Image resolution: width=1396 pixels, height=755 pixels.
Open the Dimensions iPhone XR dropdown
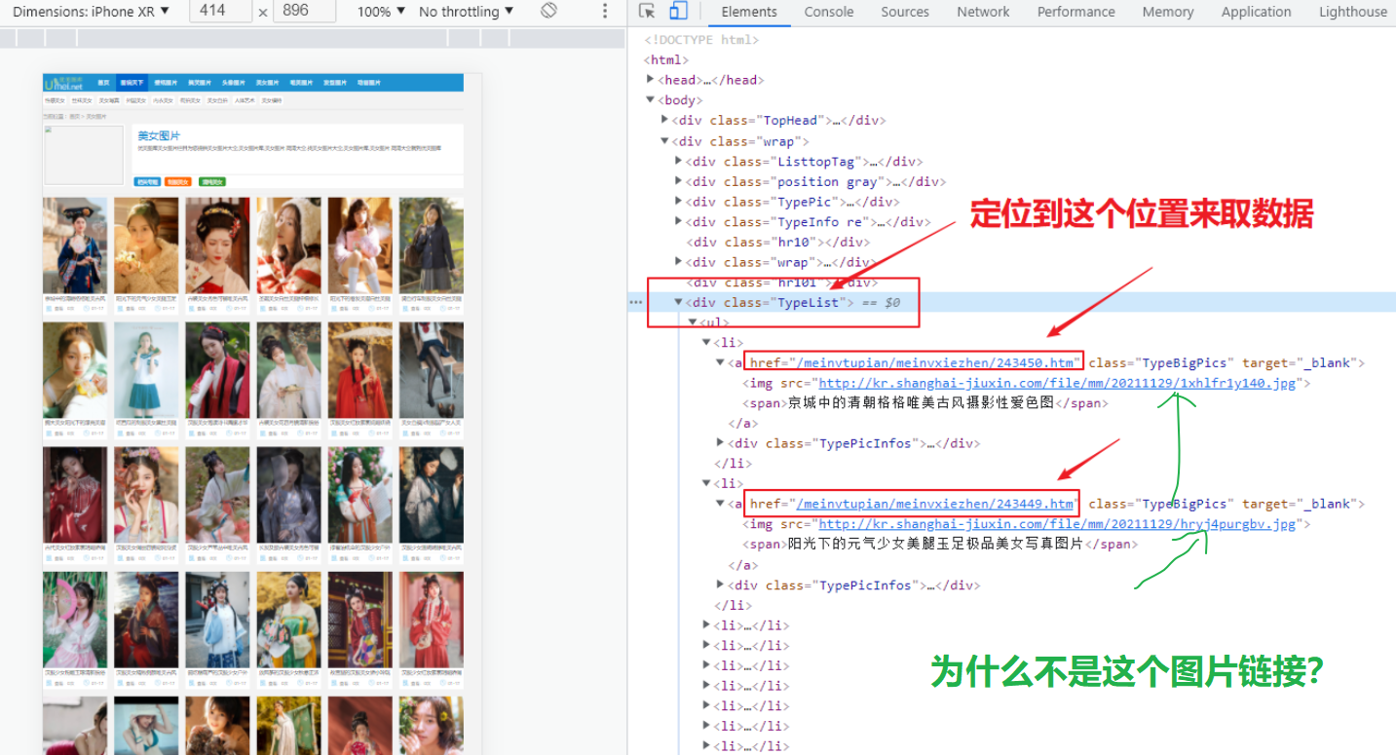92,12
